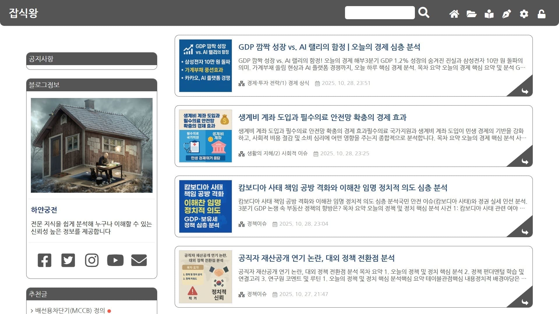Click blogger name 하얀궁전
The height and width of the screenshot is (314, 559).
(x=44, y=210)
